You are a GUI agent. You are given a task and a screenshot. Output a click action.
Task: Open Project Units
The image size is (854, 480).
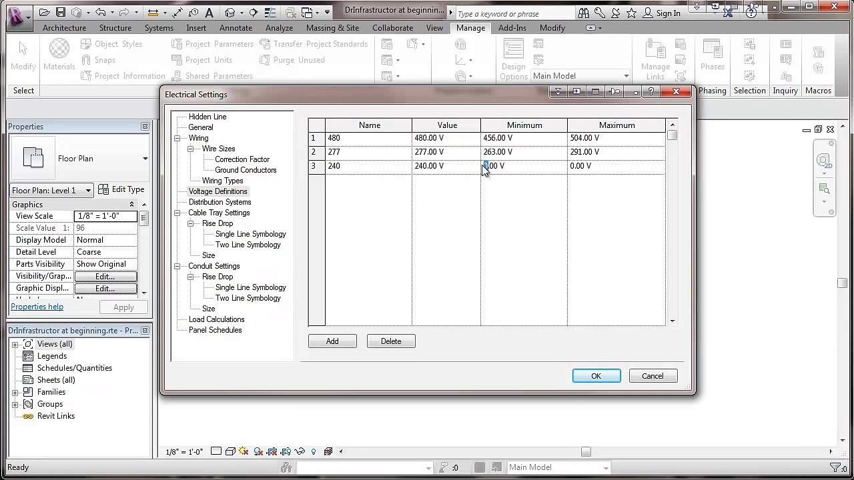tap(201, 60)
